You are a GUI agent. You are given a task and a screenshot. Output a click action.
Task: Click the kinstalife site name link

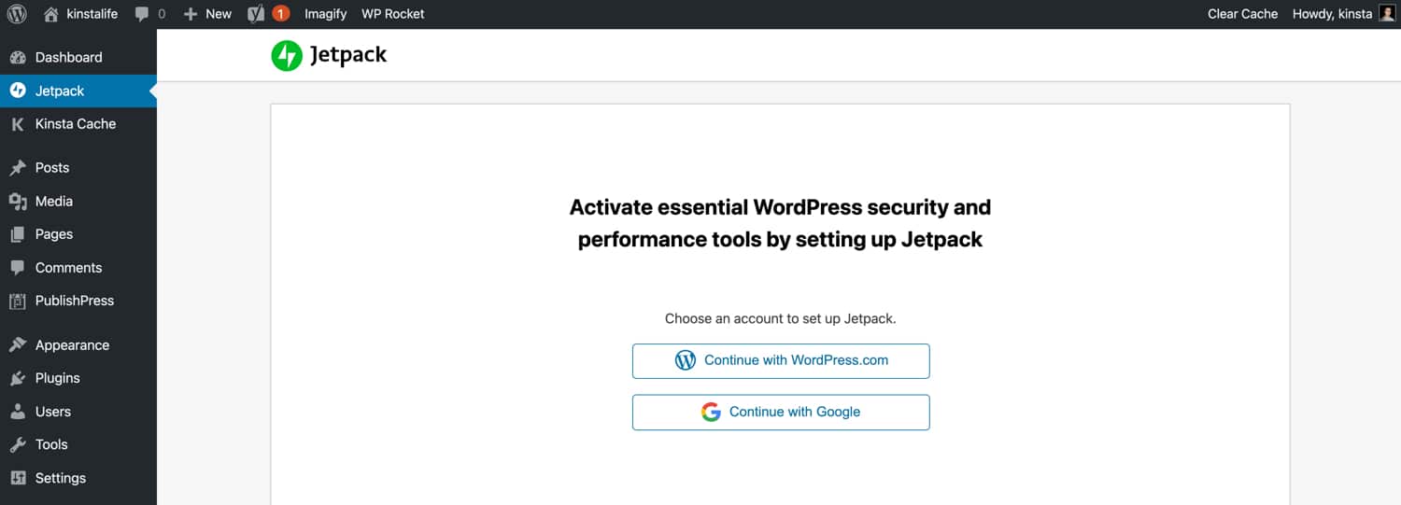coord(92,14)
